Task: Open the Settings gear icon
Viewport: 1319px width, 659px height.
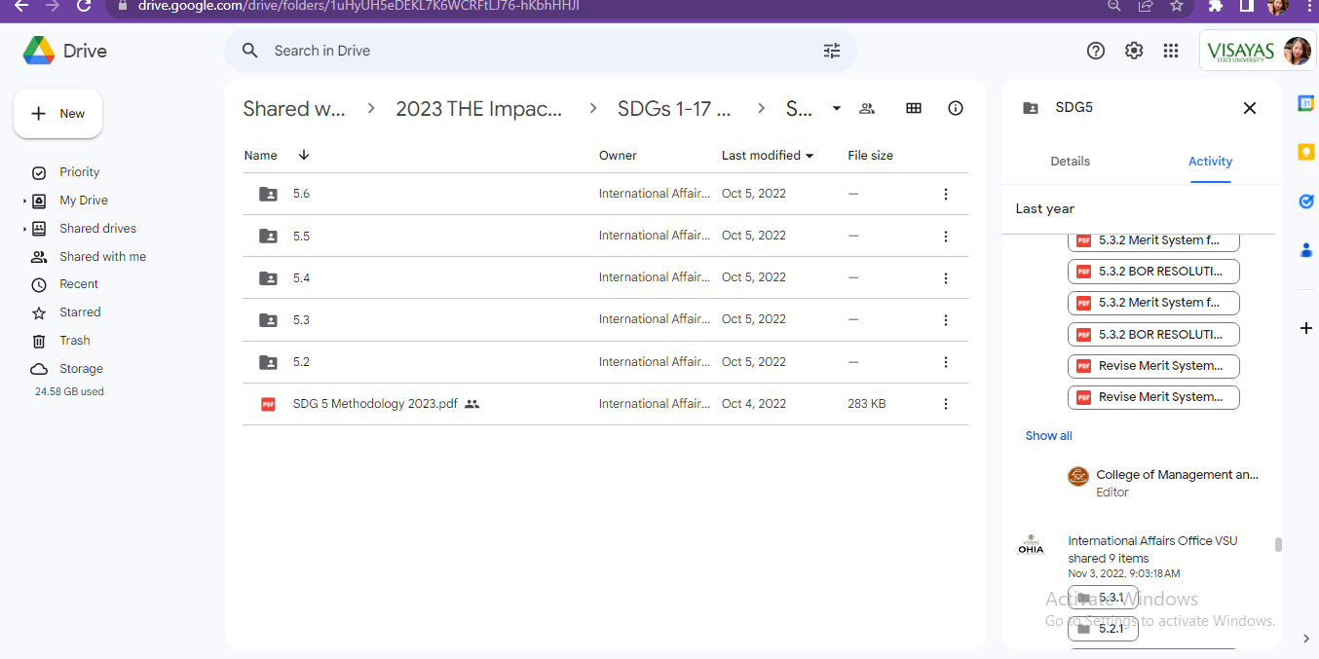Action: [x=1134, y=51]
